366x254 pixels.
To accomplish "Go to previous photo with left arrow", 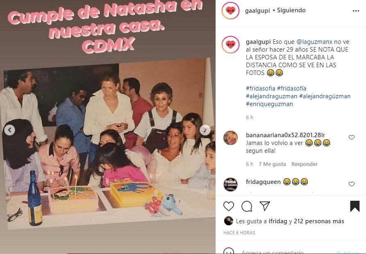I will [9, 130].
